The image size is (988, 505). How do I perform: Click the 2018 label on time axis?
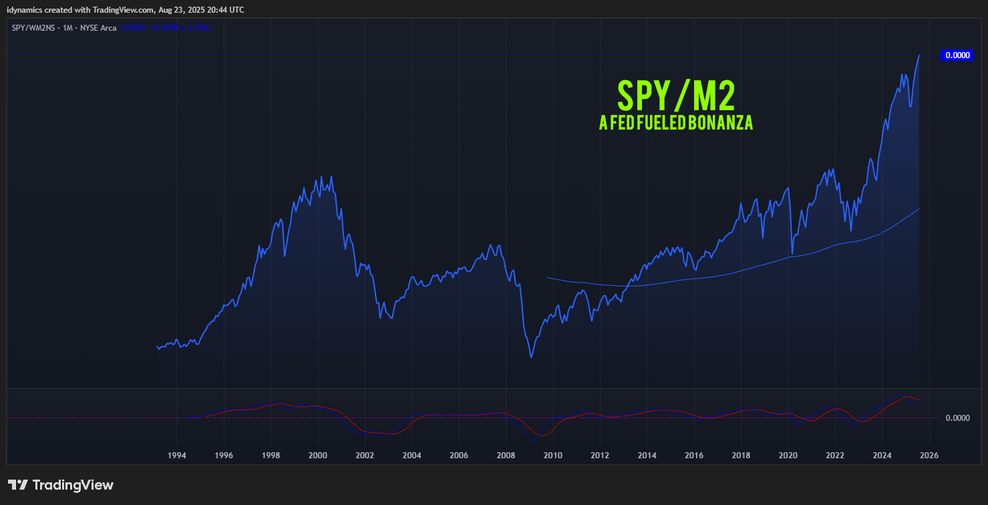coord(741,456)
